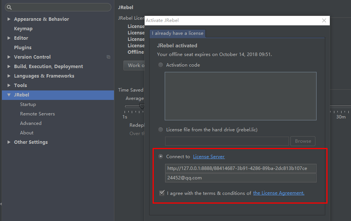Click the email field 24452@qq.com

click(x=241, y=178)
